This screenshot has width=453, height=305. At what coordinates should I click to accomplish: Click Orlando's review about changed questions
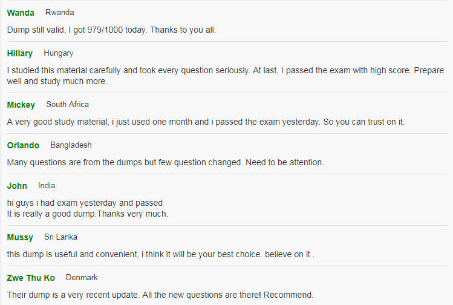tap(166, 162)
